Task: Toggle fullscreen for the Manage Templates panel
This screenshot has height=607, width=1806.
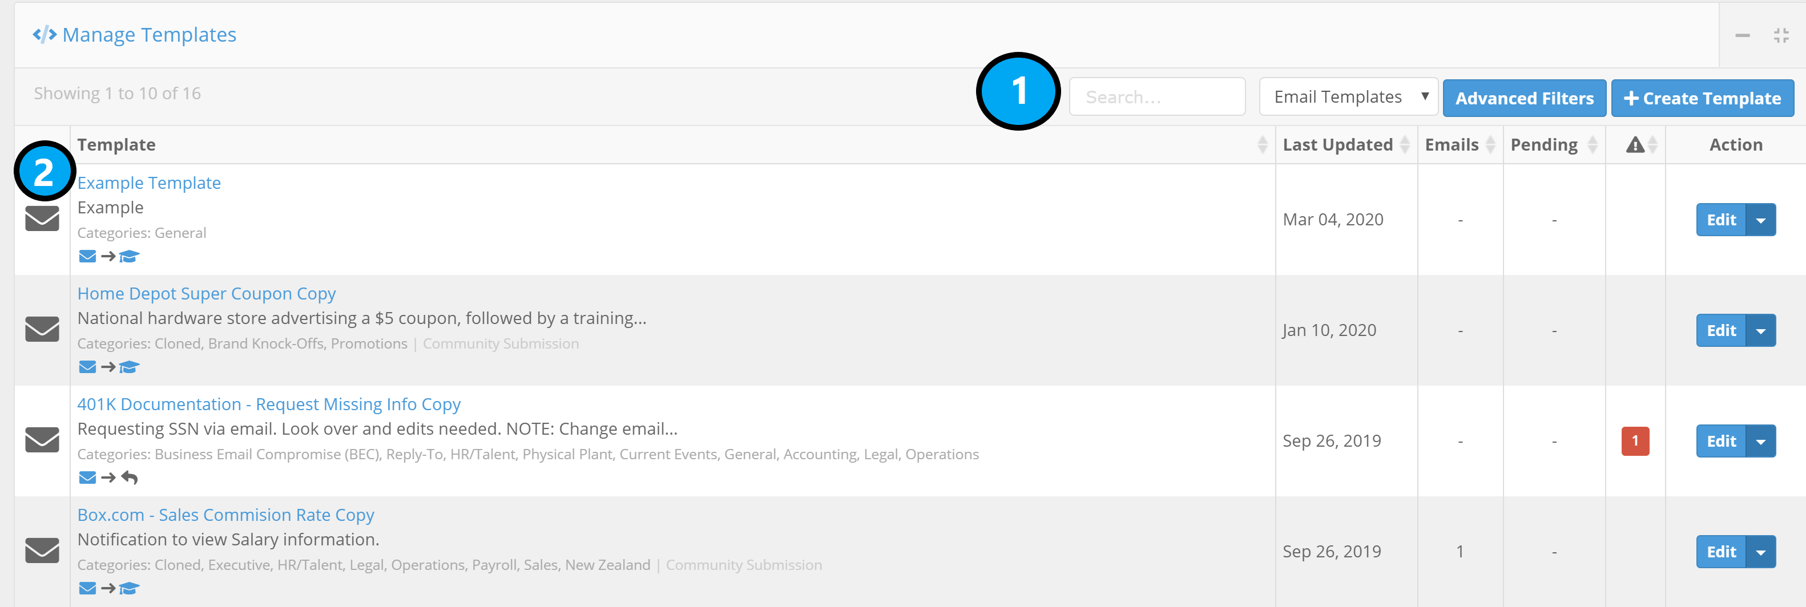Action: 1781,35
